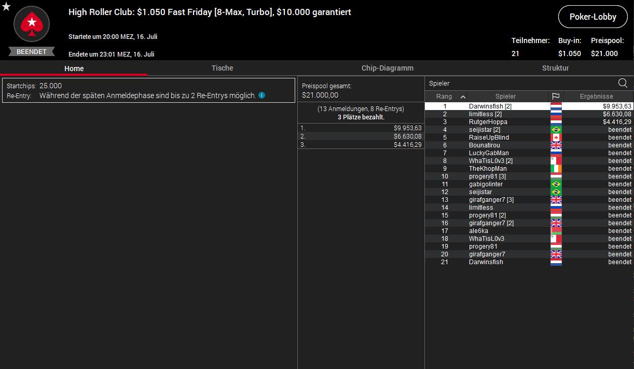Click the favorite star icon
Viewport: 634px width, 369px height.
click(x=6, y=7)
